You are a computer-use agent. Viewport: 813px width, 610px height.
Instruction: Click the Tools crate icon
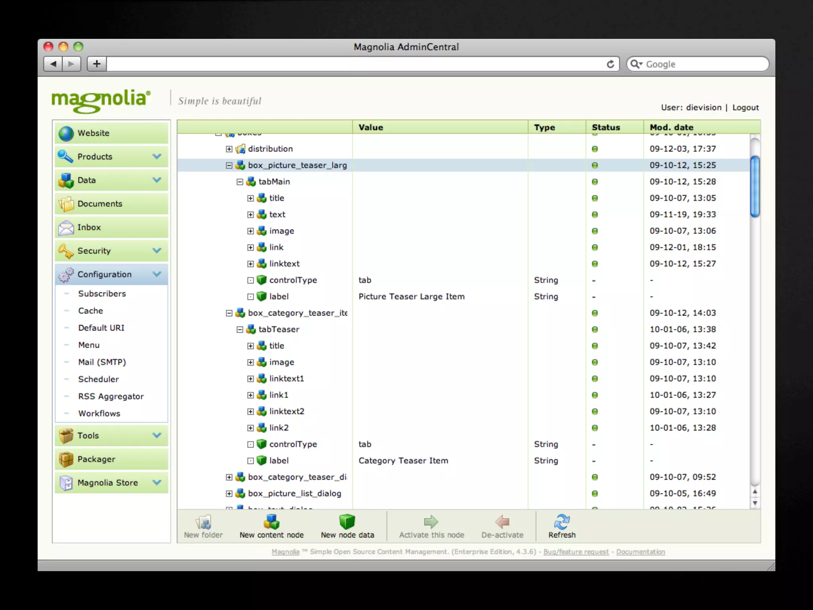click(66, 436)
